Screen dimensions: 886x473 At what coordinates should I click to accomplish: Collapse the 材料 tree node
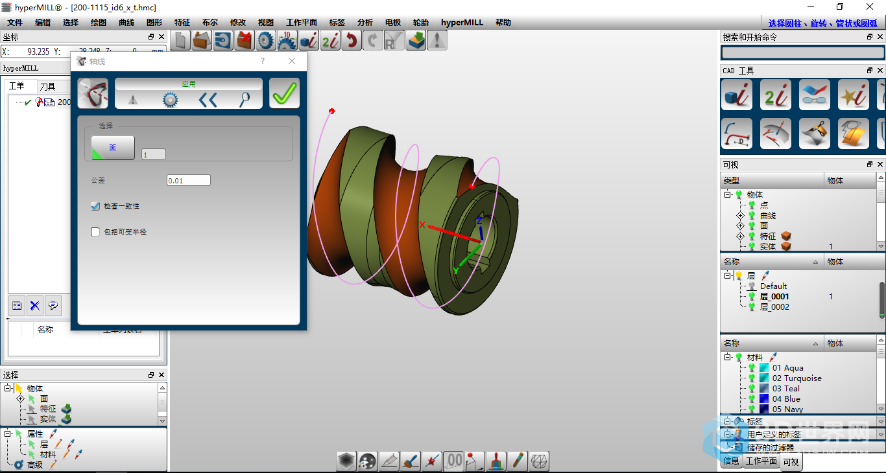tap(728, 357)
